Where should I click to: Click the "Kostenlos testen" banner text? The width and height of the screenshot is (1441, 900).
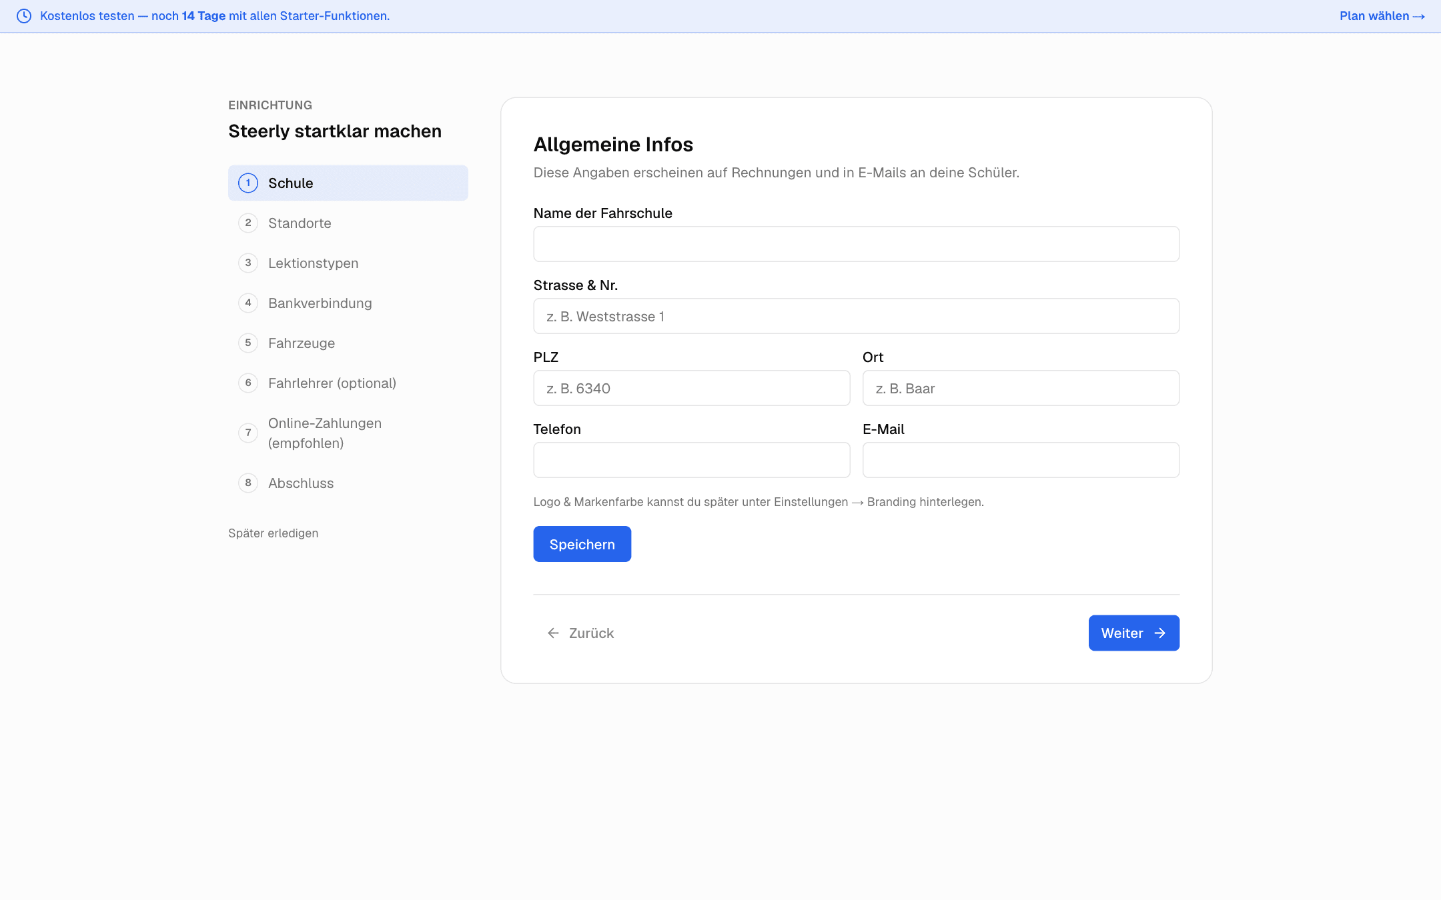(215, 16)
